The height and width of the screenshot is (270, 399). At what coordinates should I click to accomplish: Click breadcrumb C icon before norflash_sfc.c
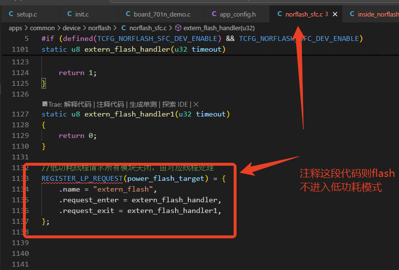coord(124,28)
